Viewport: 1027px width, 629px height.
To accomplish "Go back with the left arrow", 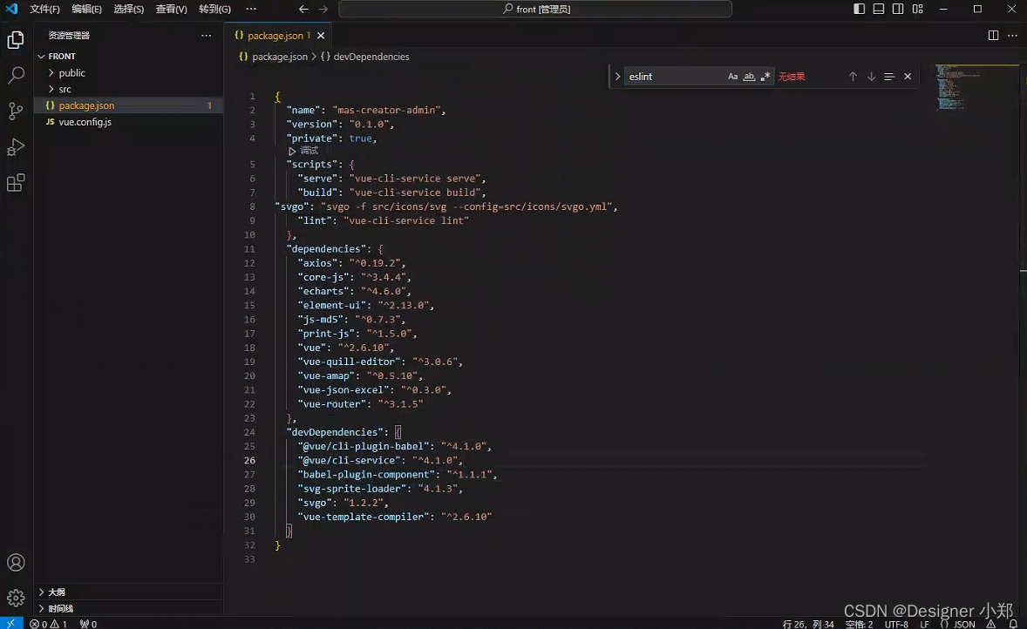I will 303,10.
